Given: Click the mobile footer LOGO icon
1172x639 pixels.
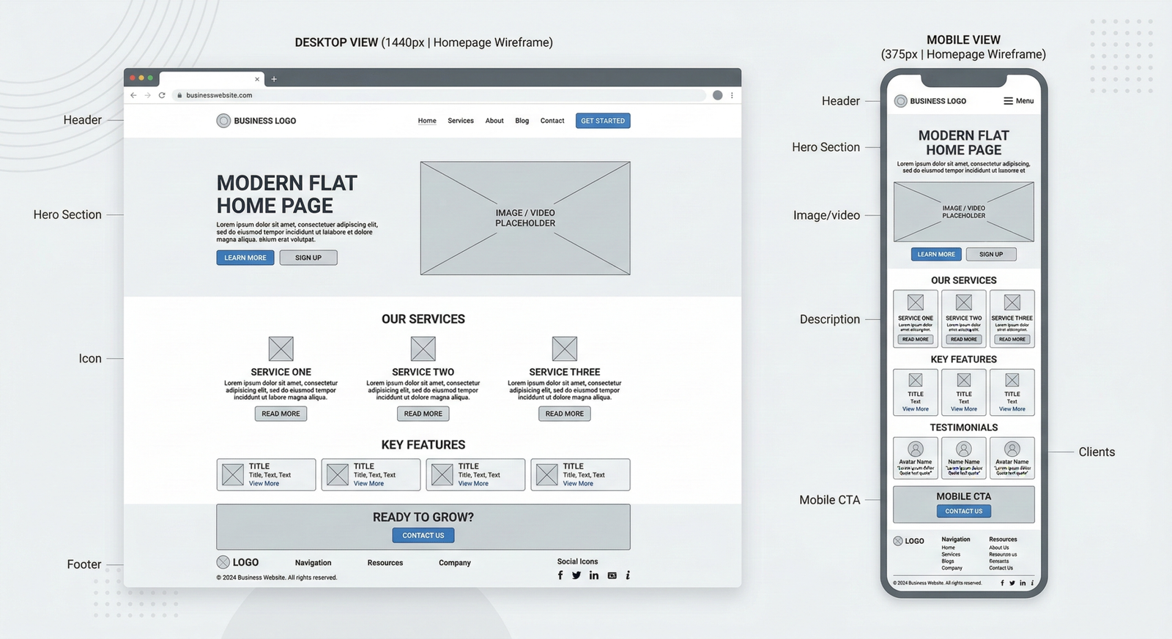Looking at the screenshot, I should click(898, 541).
